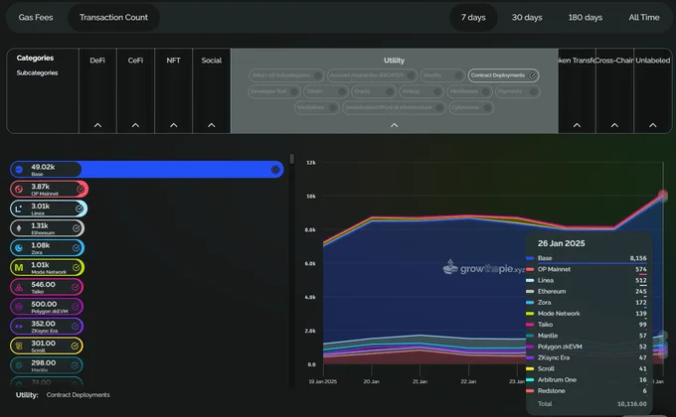Enable the Airdrop subcategory pill
Screen dimensions: 676x417
pos(422,91)
